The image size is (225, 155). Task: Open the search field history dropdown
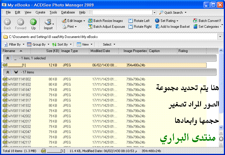click(154, 13)
